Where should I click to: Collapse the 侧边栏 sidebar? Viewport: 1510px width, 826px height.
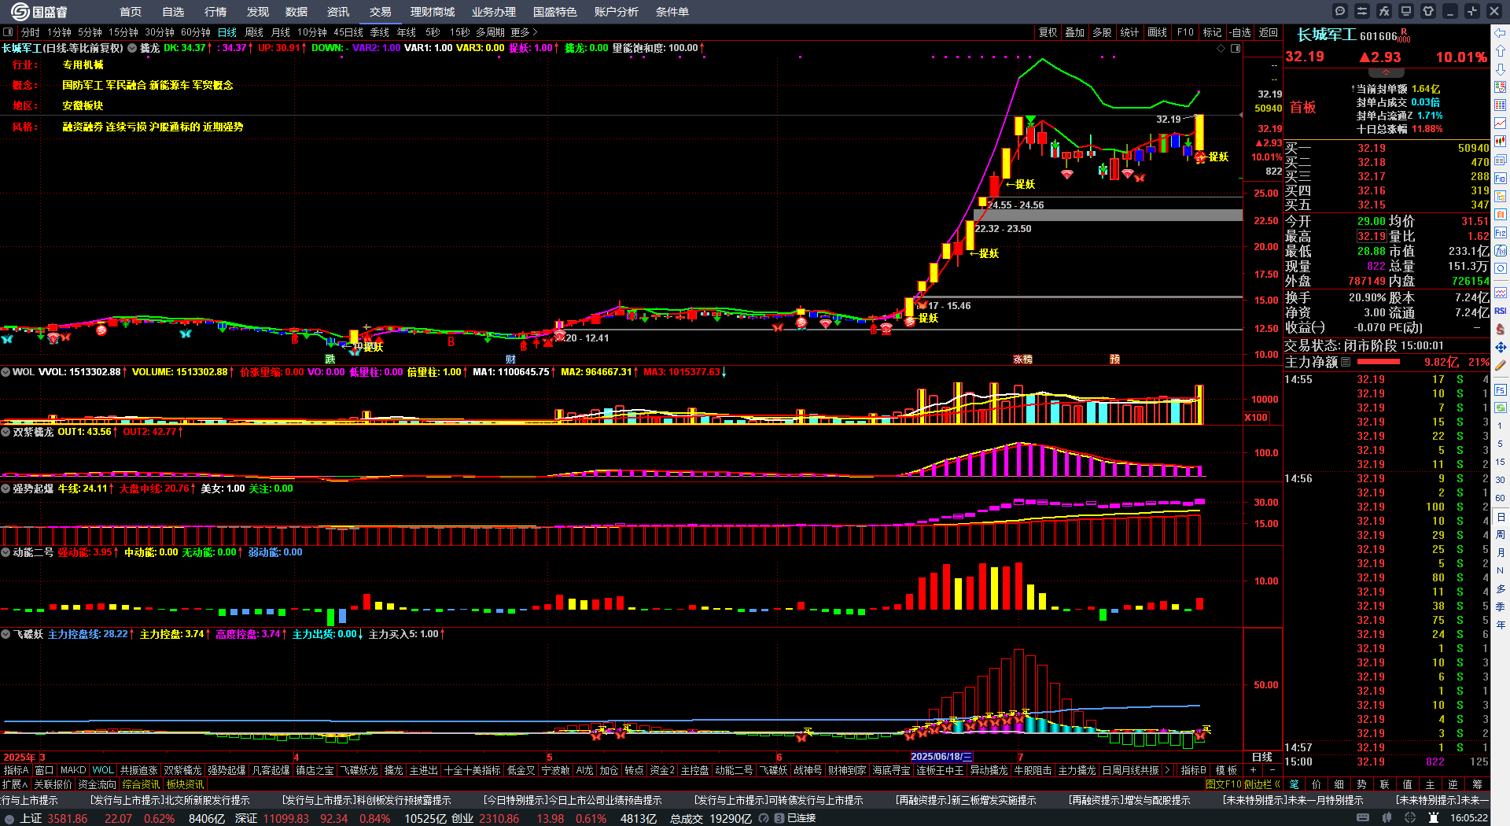pos(1262,784)
